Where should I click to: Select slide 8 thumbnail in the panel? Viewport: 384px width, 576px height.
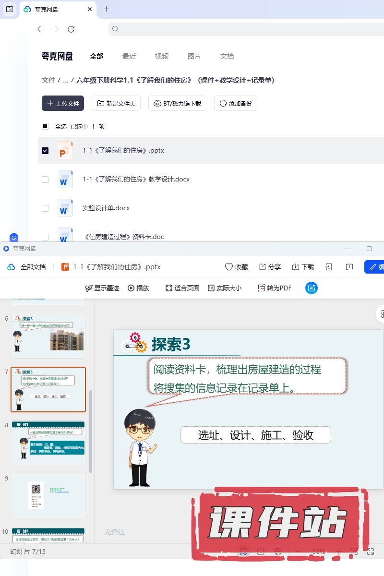tap(48, 443)
